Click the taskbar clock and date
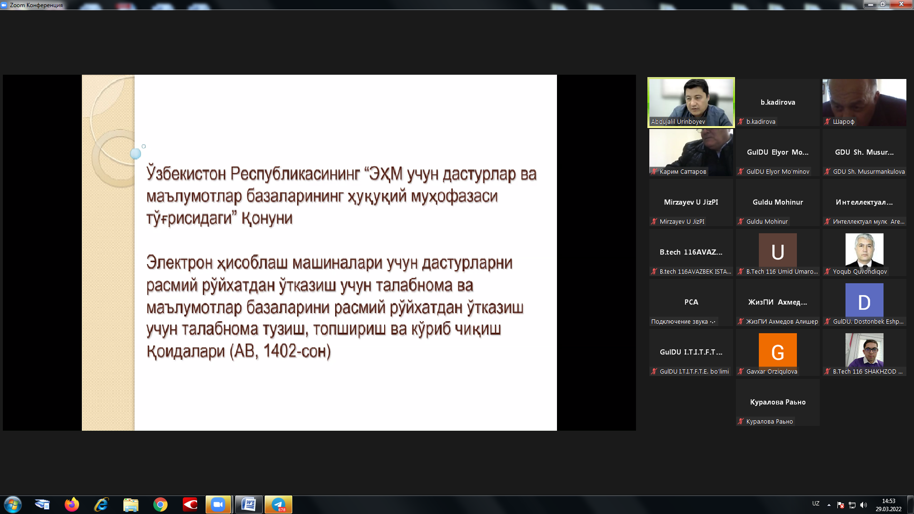The image size is (914, 514). [x=888, y=505]
